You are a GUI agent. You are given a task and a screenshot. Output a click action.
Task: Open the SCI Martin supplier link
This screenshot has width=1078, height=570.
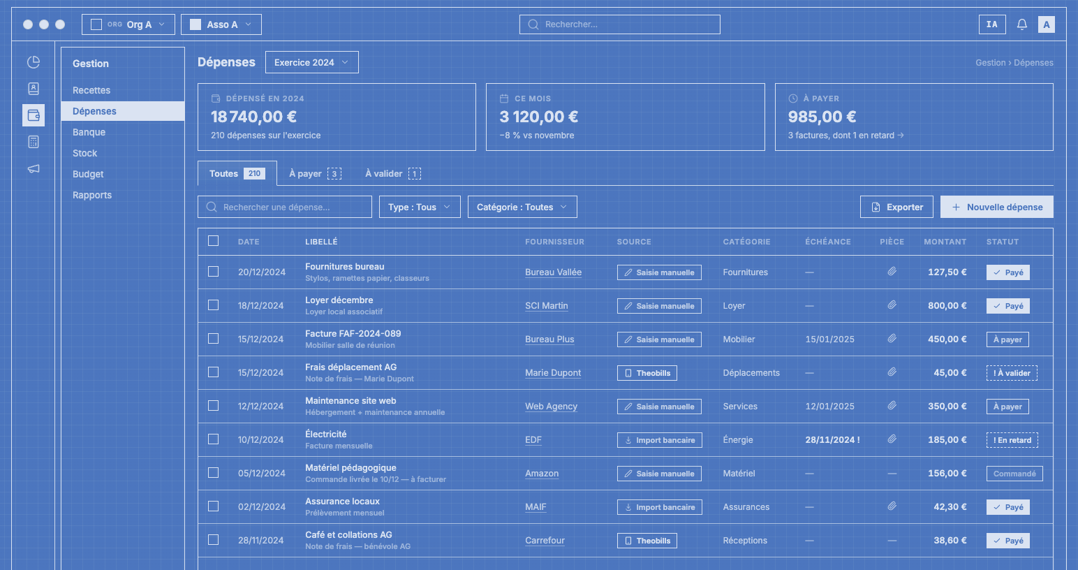[x=547, y=305]
